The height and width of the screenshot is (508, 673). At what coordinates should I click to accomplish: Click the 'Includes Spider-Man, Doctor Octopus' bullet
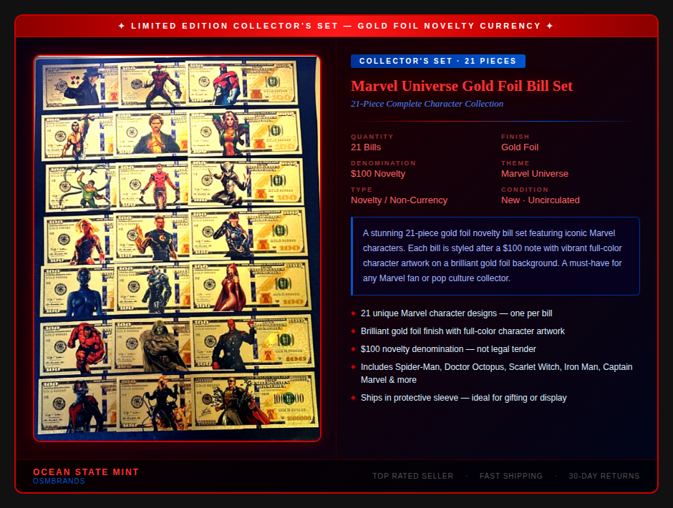click(496, 373)
